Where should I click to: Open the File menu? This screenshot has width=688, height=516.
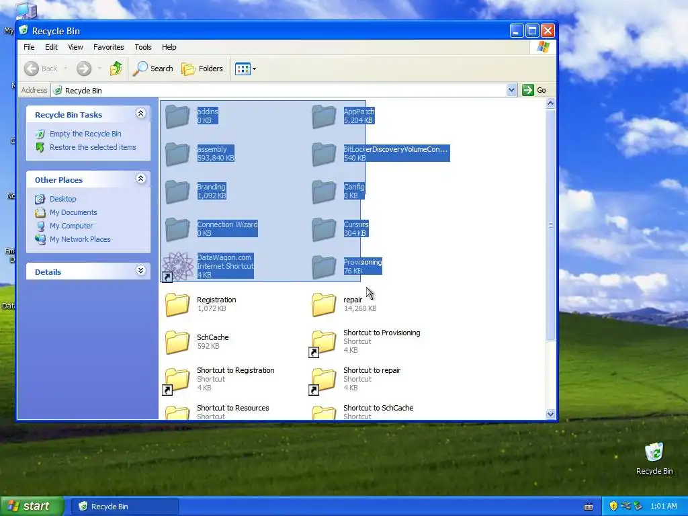29,47
